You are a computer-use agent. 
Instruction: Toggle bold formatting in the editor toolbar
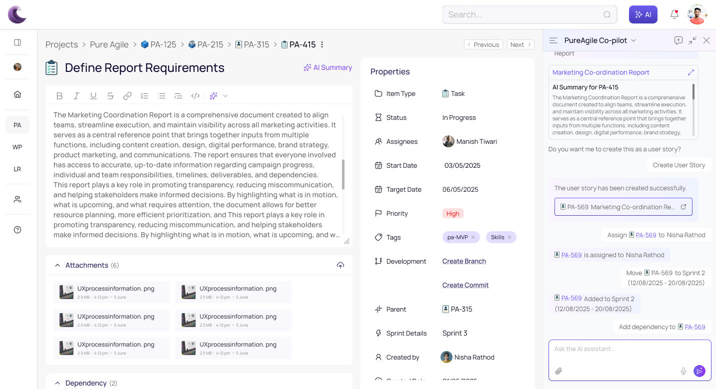click(x=59, y=96)
